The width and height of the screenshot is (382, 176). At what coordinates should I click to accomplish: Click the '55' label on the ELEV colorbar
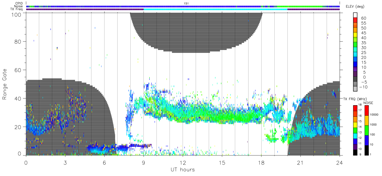[364, 23]
